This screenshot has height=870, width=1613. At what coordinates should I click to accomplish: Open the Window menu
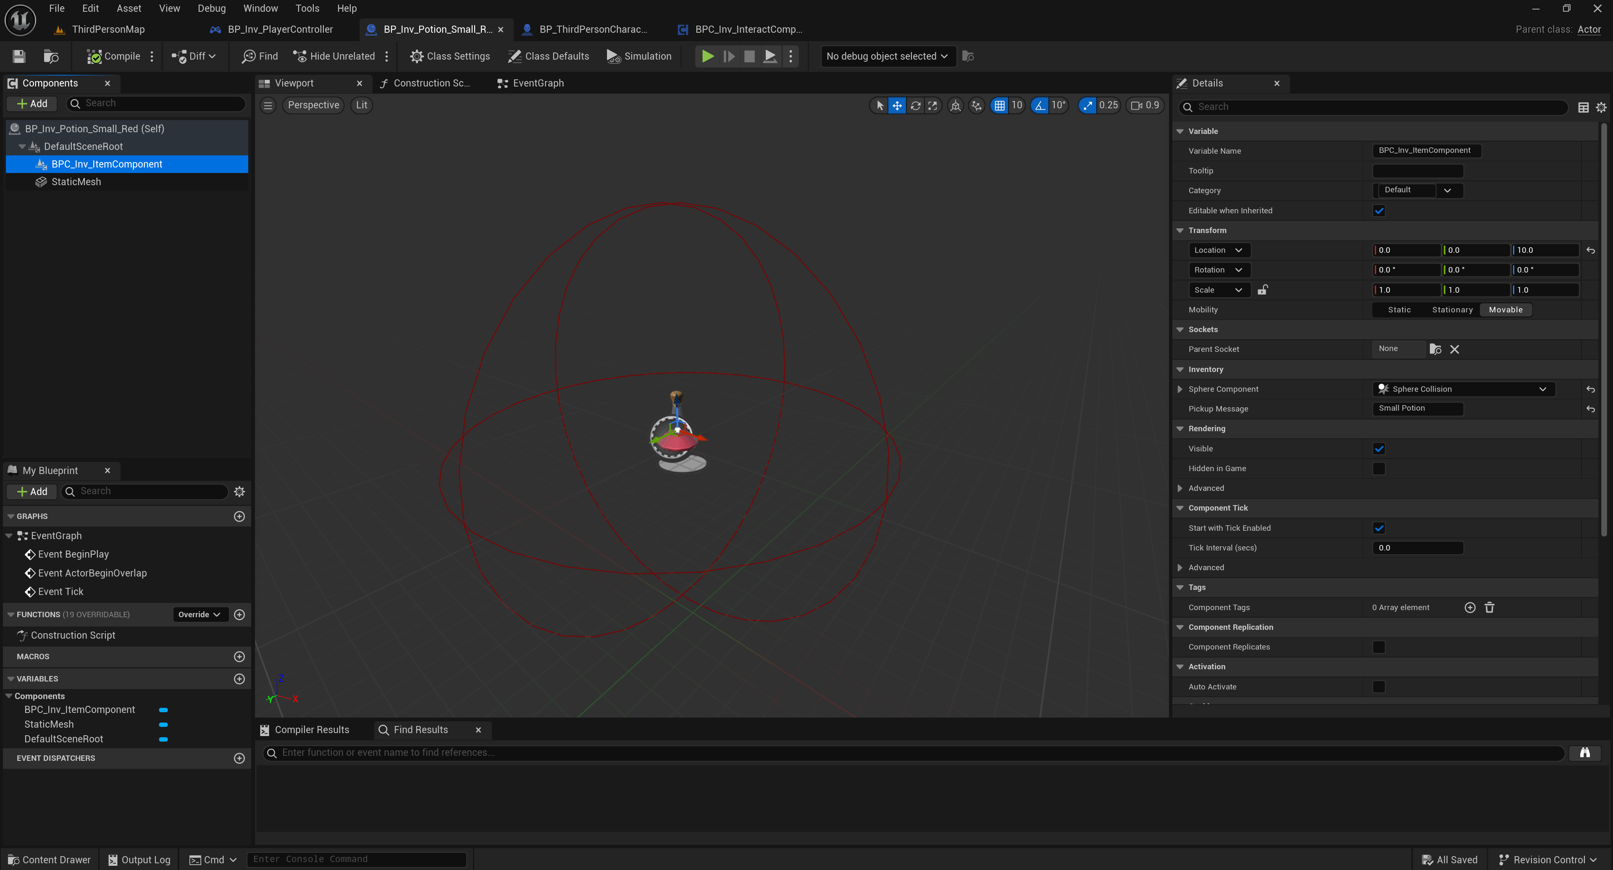[260, 8]
